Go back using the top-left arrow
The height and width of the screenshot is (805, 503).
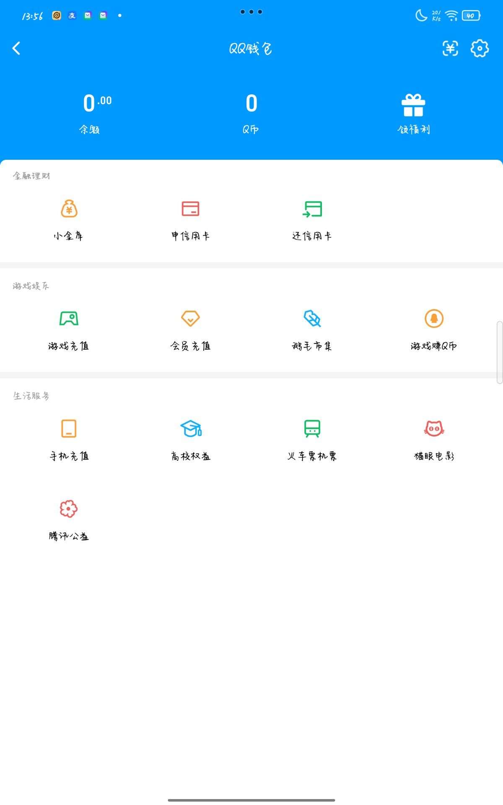[x=16, y=48]
